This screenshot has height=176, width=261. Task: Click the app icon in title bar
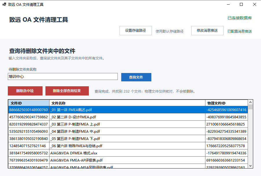point(4,4)
